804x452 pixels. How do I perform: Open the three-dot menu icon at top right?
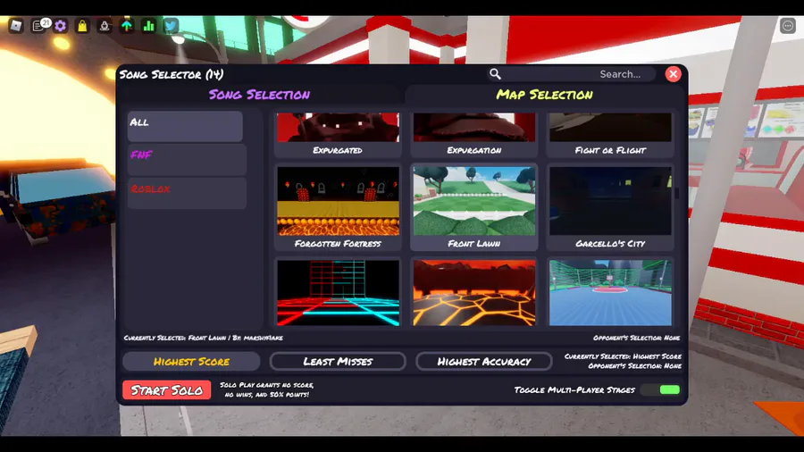(788, 26)
